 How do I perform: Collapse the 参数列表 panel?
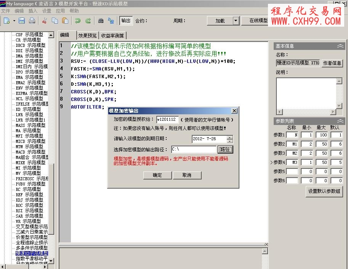(340, 121)
